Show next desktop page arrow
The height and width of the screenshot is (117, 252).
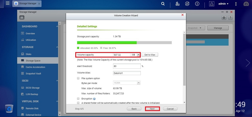coord(248,63)
